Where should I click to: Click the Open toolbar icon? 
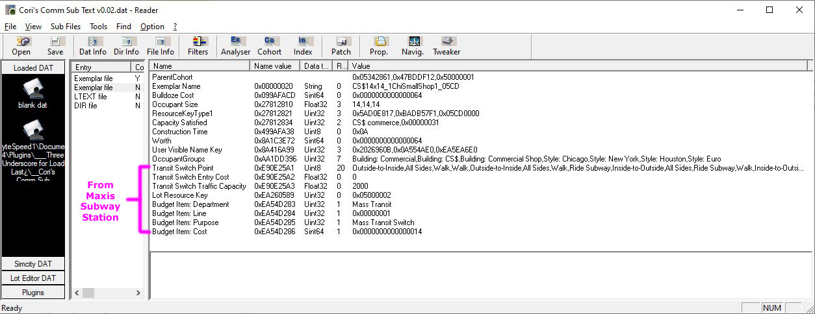pos(21,46)
